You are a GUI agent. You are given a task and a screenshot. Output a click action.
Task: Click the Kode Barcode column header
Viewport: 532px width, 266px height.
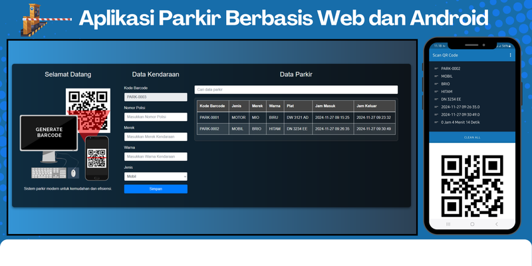pos(213,106)
